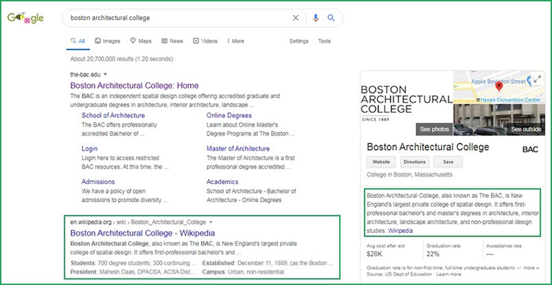Clear the search box with the X icon
552x285 pixels.
(x=296, y=18)
